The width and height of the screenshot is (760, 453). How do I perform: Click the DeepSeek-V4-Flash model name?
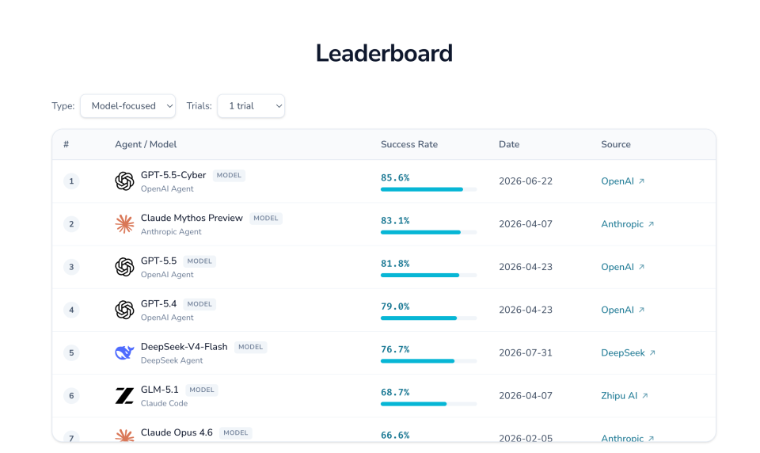[x=184, y=347]
